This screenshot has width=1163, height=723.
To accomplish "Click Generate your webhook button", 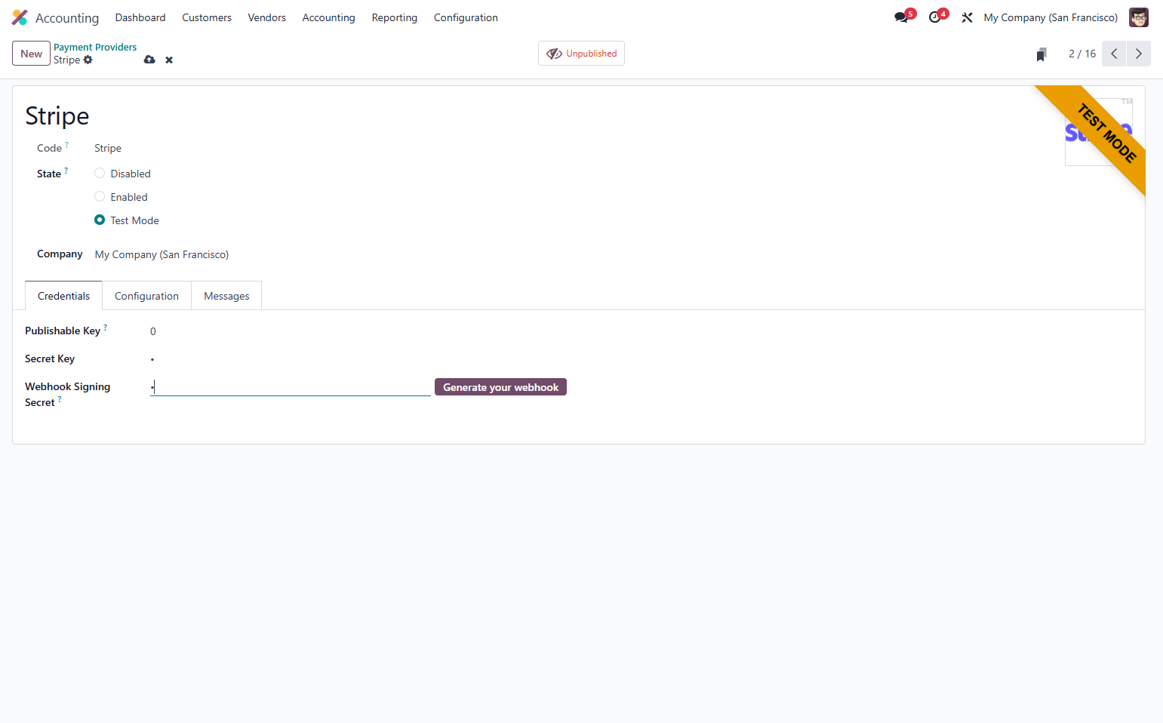I will [500, 387].
